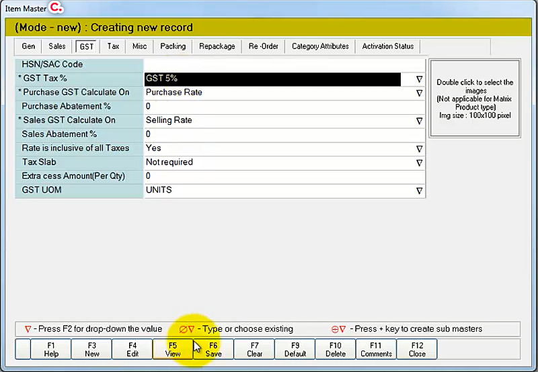
Task: Click the product image selection box
Action: (474, 97)
